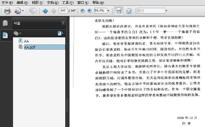Screen dimensions: 205x127
Task: Open the Pages panel icon in the sidebar
Action: [5, 23]
